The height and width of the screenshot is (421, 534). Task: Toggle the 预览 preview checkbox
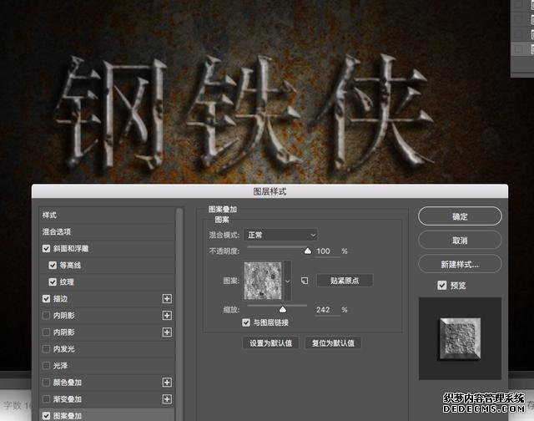pyautogui.click(x=441, y=286)
